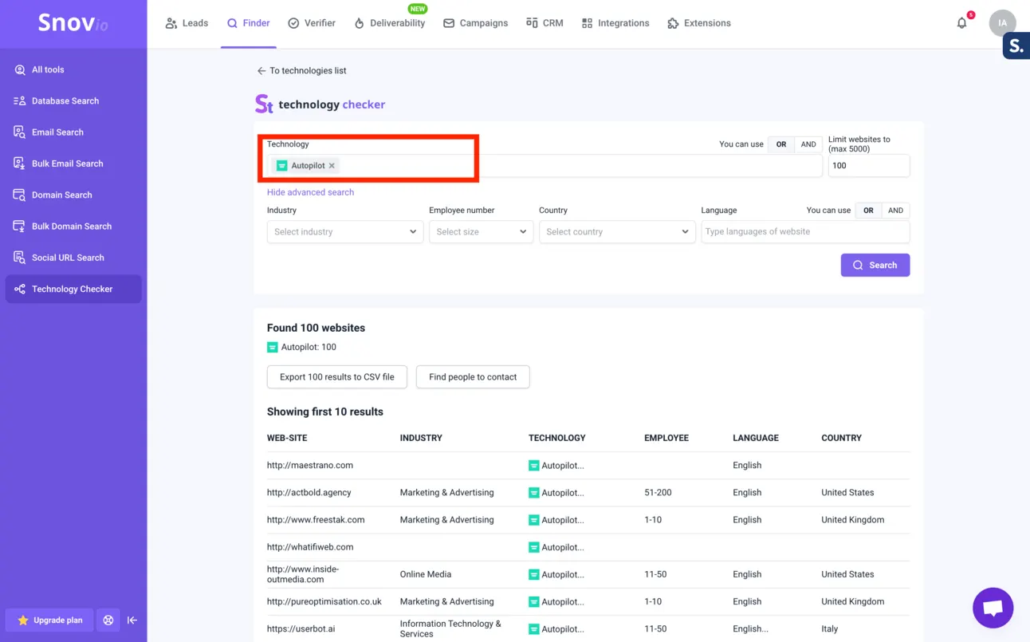This screenshot has height=642, width=1030.
Task: Click the EMPLOYEE column header
Action: point(666,439)
